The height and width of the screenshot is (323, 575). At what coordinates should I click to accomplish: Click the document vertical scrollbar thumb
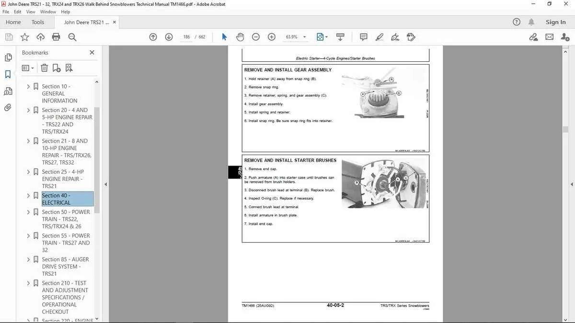[565, 129]
